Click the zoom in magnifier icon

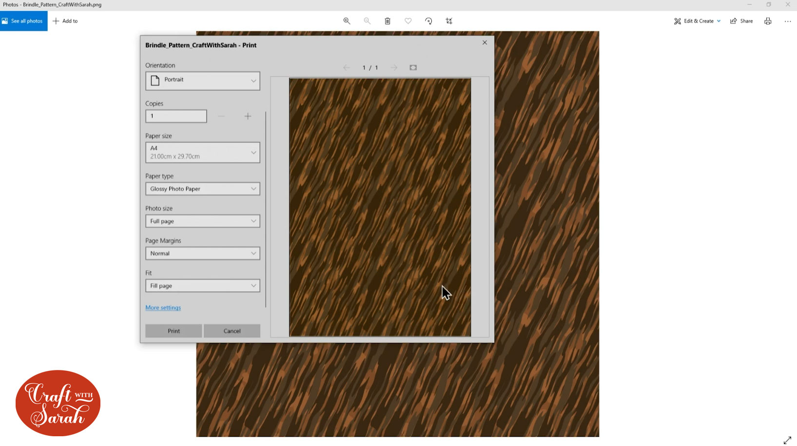(347, 21)
